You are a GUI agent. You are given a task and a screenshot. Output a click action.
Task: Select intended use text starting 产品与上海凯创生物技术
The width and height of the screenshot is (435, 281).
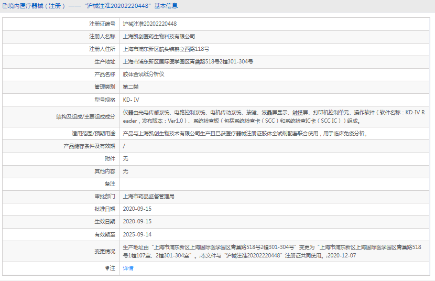tap(245, 134)
